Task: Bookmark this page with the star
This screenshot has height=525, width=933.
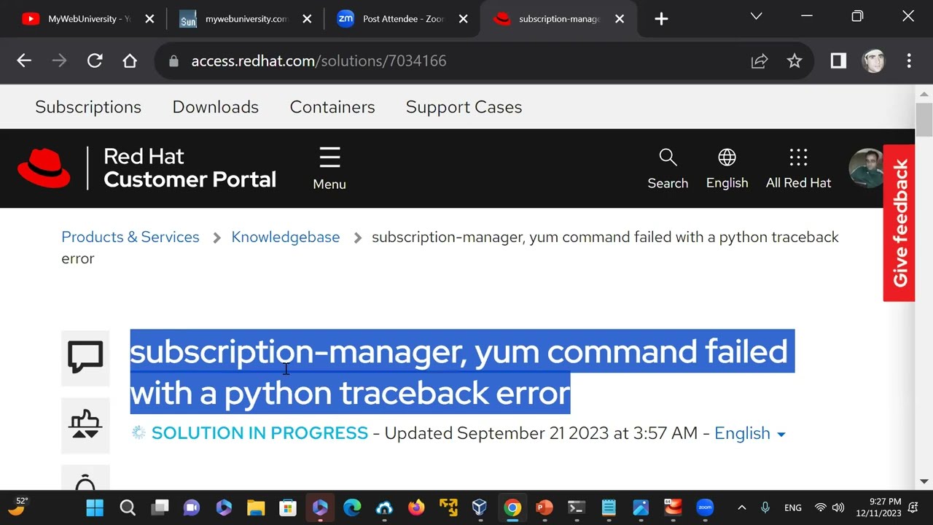Action: (795, 61)
